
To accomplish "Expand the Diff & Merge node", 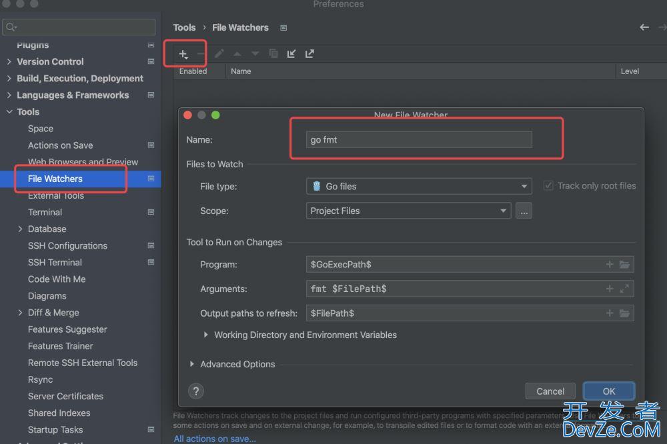I will click(20, 313).
